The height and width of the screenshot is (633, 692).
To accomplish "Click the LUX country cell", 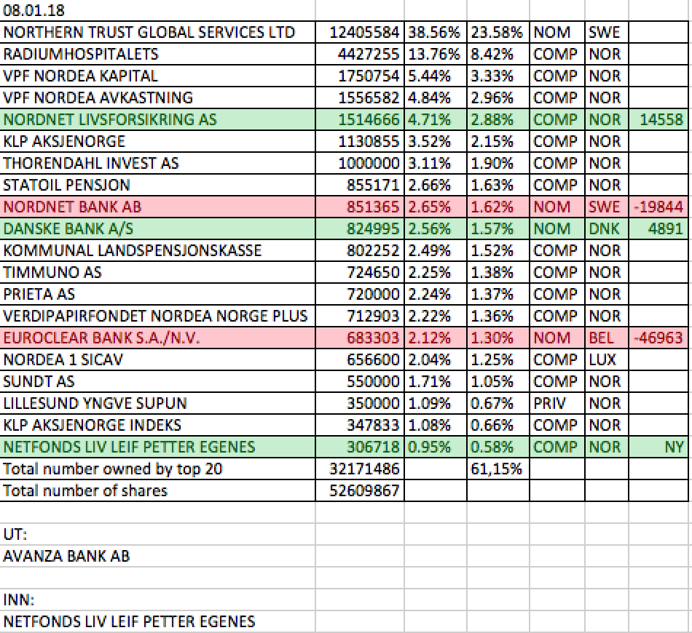I will tap(607, 359).
